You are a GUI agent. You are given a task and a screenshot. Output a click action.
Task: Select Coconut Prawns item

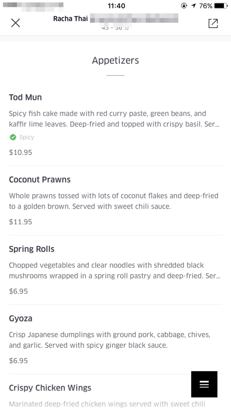pos(115,201)
